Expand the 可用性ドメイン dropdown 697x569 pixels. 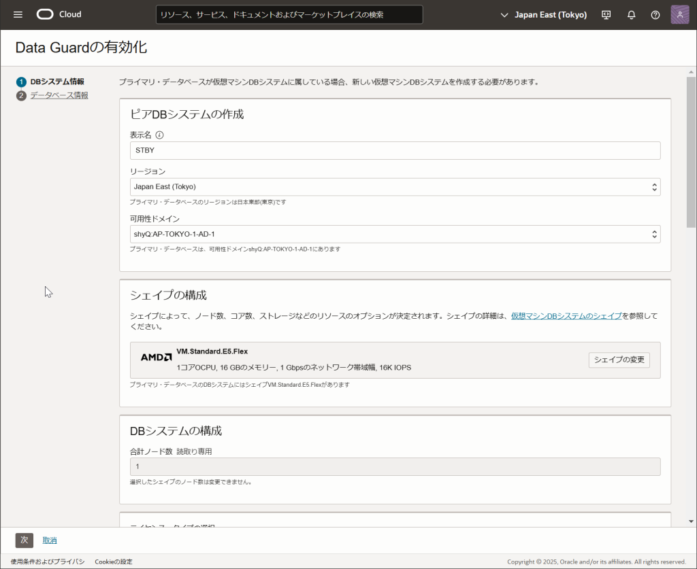tap(395, 234)
